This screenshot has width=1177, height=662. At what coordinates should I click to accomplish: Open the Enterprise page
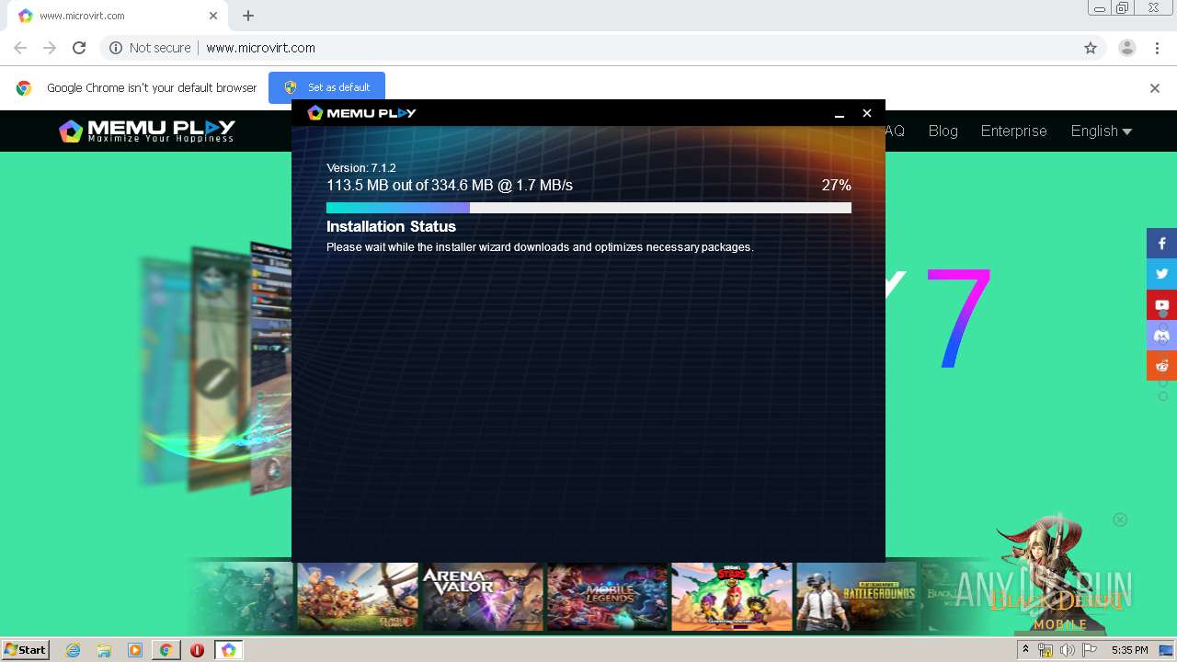[x=1013, y=131]
